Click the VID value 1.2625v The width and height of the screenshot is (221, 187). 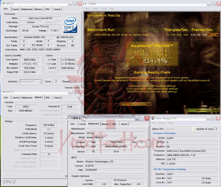tap(192, 163)
